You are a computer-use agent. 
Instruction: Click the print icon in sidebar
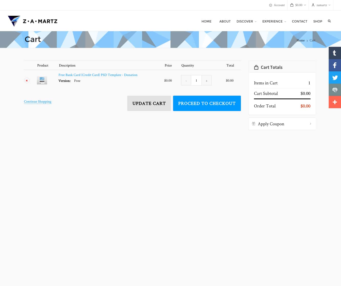click(335, 90)
